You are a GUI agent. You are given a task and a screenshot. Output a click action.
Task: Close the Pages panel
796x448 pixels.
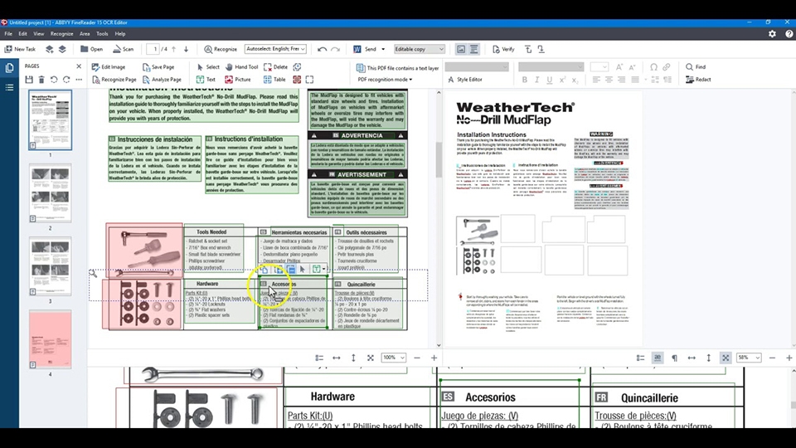click(79, 66)
